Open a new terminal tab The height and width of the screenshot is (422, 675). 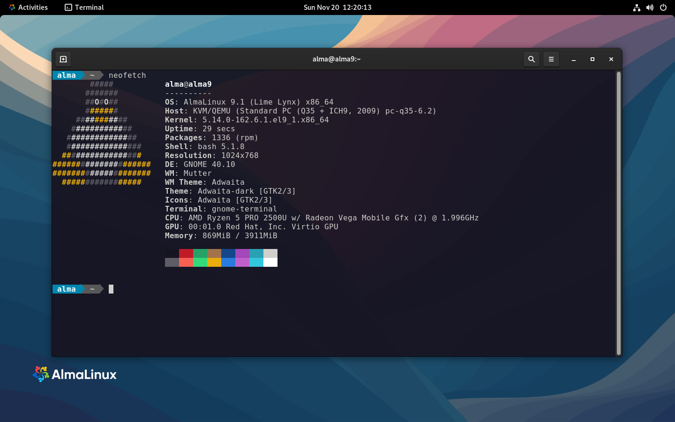[x=63, y=59]
